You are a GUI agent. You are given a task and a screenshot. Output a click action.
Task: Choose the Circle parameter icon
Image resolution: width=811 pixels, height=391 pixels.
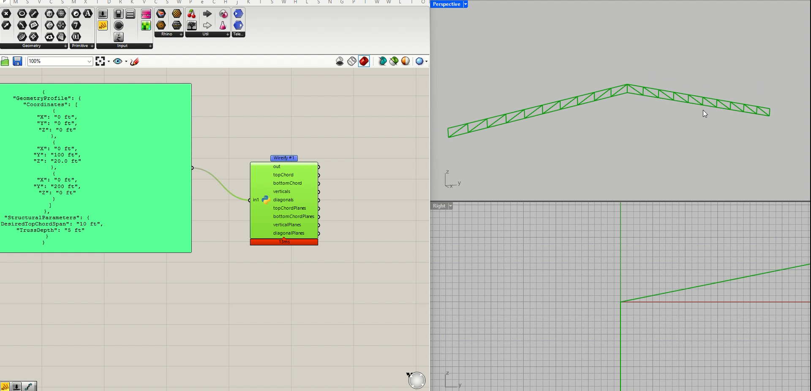pos(22,14)
